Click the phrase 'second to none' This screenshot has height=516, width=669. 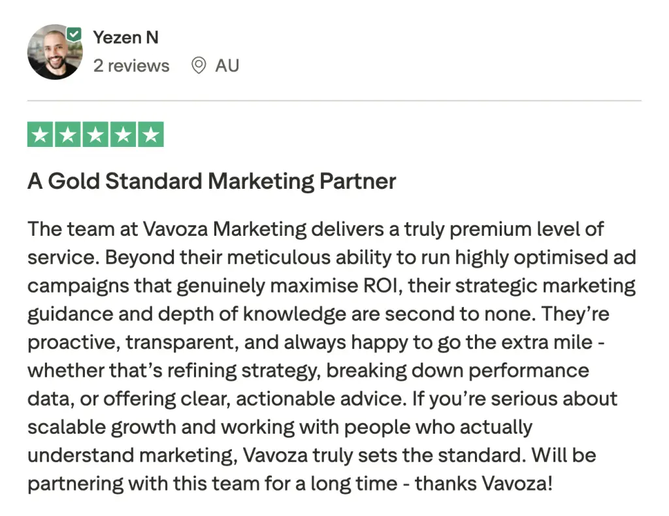[452, 314]
